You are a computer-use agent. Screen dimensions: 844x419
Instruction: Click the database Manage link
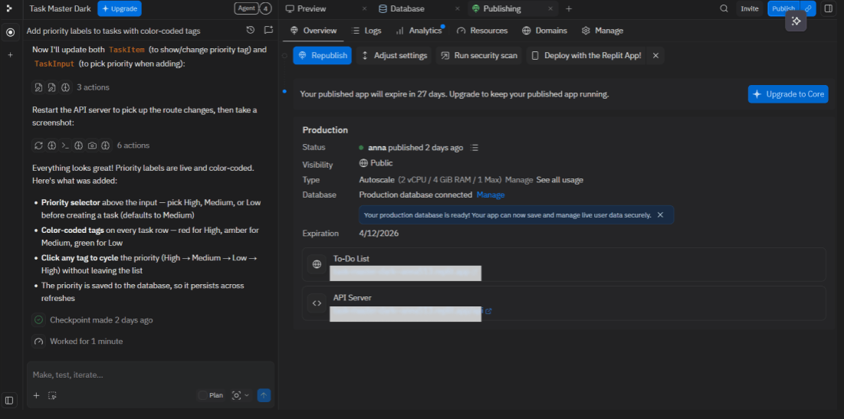tap(491, 195)
